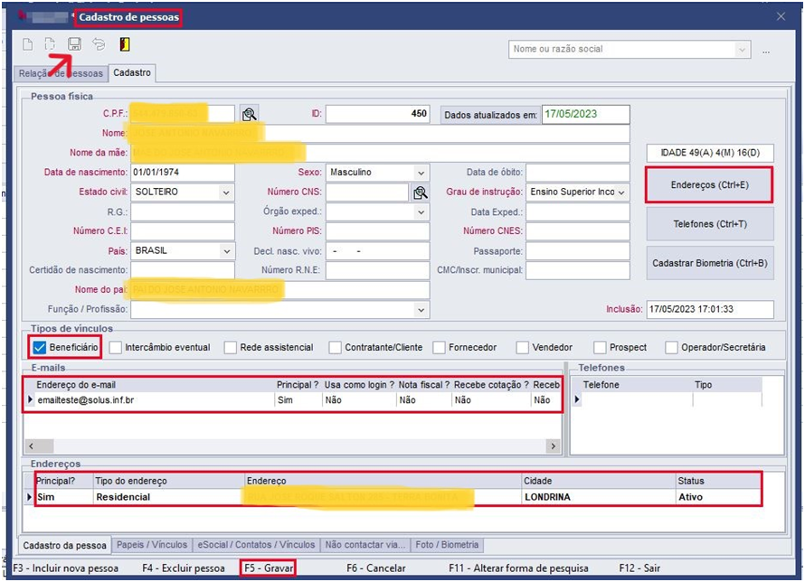Click the Residencial address type cell
The image size is (805, 582).
click(169, 497)
